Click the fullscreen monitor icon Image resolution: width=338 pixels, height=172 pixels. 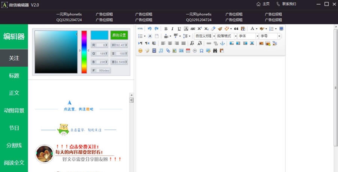tap(281, 28)
